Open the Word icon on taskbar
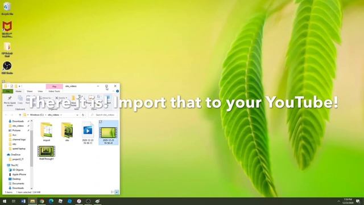This screenshot has width=364, height=205. pyautogui.click(x=23, y=201)
